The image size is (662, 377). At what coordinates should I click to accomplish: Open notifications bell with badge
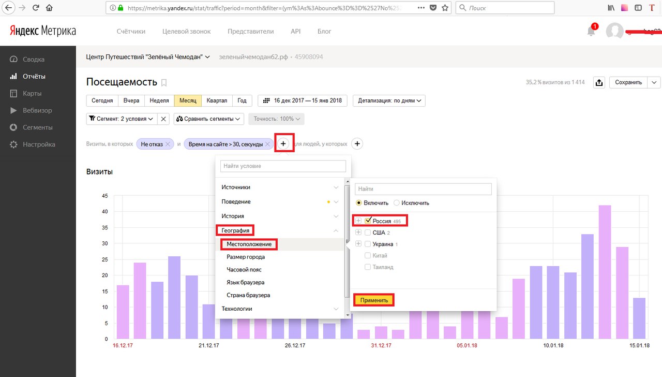[591, 31]
